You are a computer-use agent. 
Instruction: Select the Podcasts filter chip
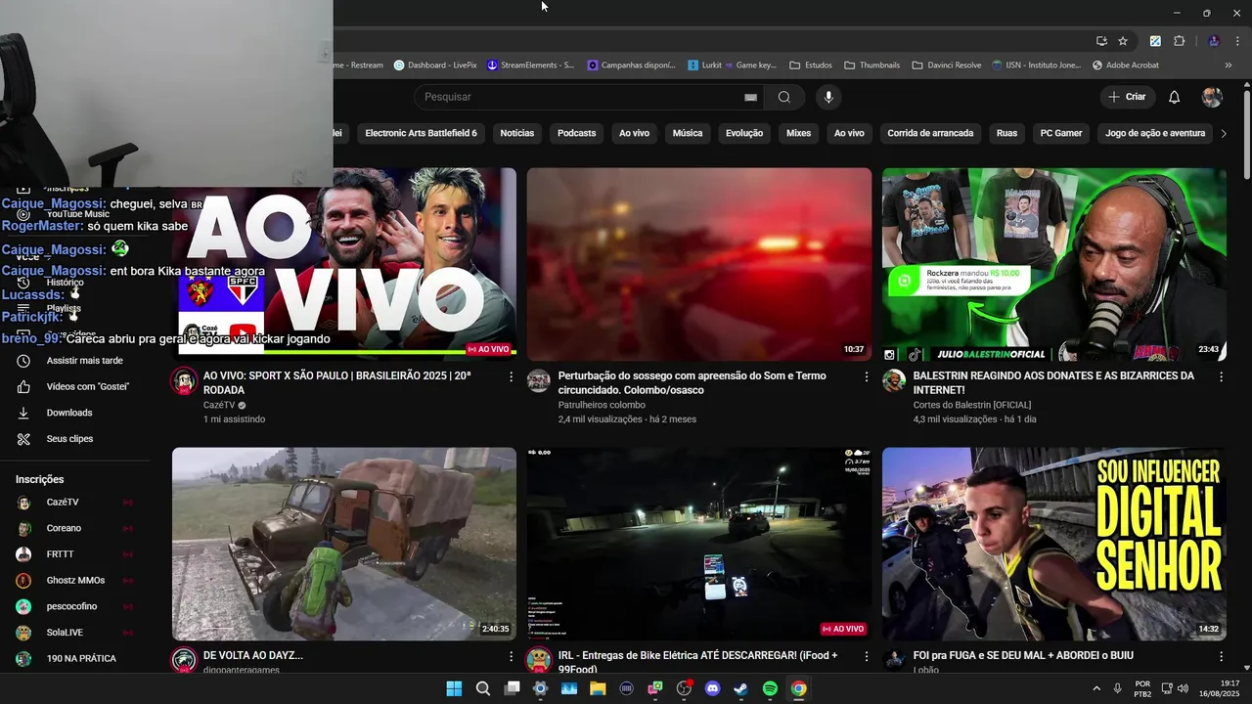click(x=577, y=133)
